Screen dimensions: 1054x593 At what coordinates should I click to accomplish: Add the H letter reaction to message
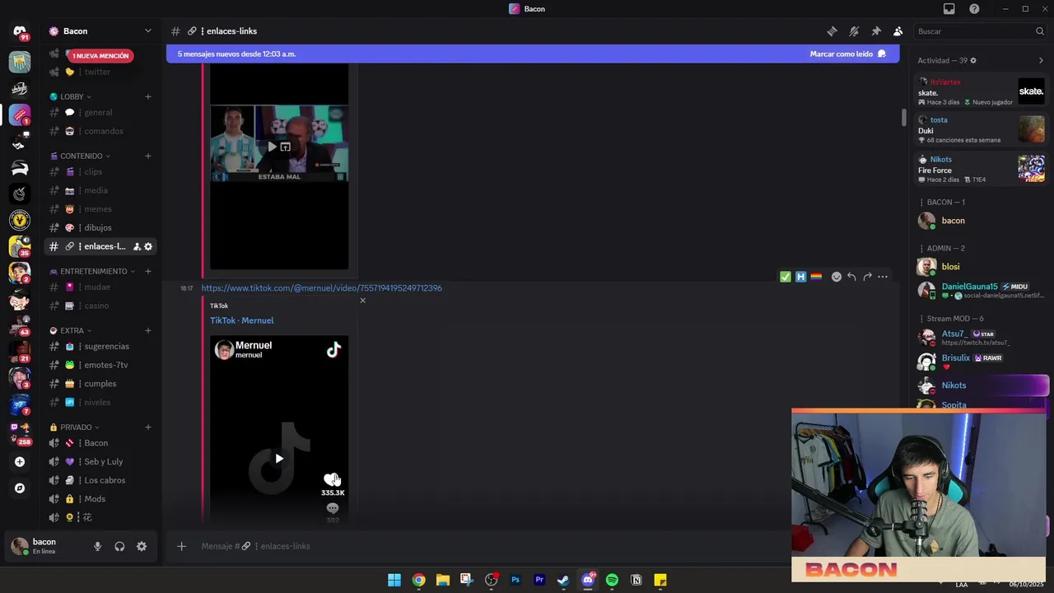coord(800,277)
